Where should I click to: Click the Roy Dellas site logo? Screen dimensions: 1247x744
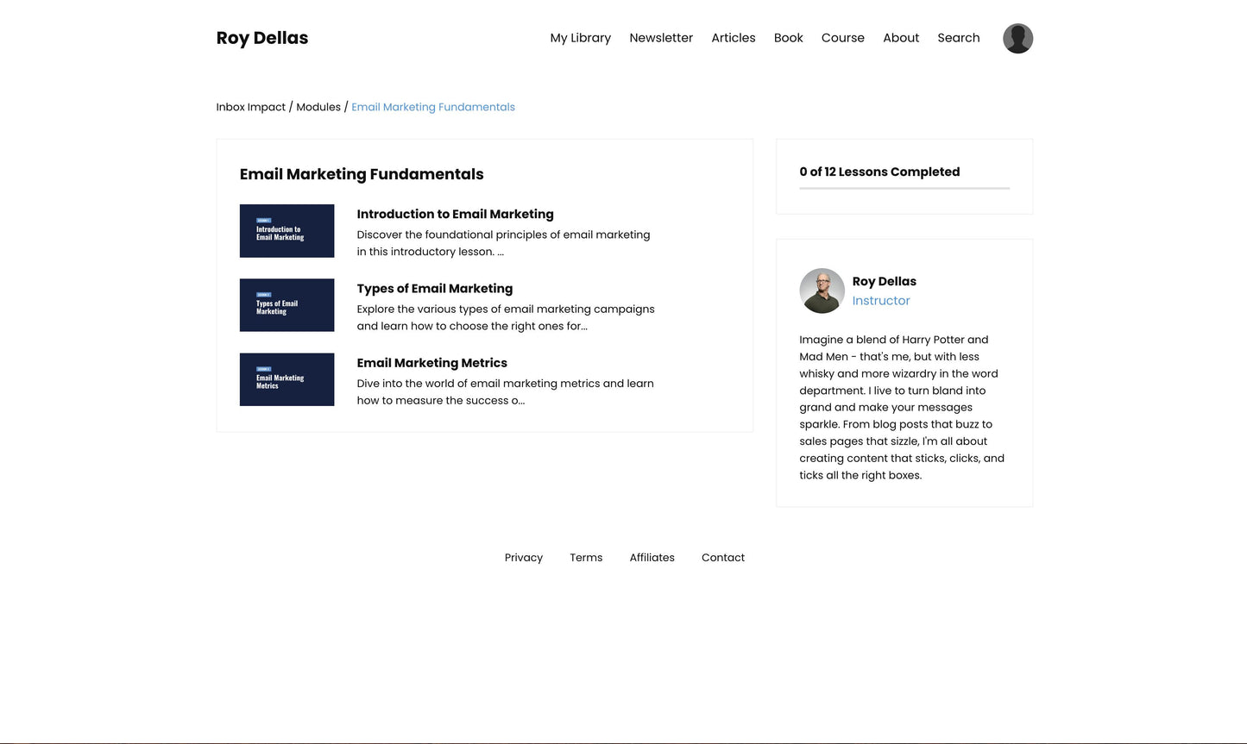click(x=261, y=38)
